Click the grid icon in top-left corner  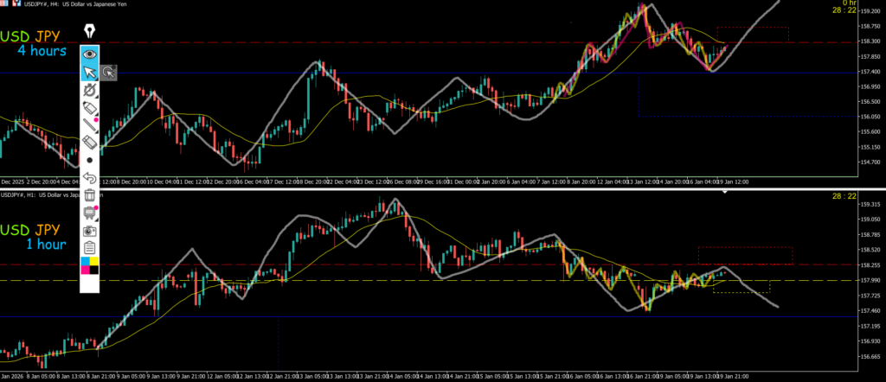[6, 3]
